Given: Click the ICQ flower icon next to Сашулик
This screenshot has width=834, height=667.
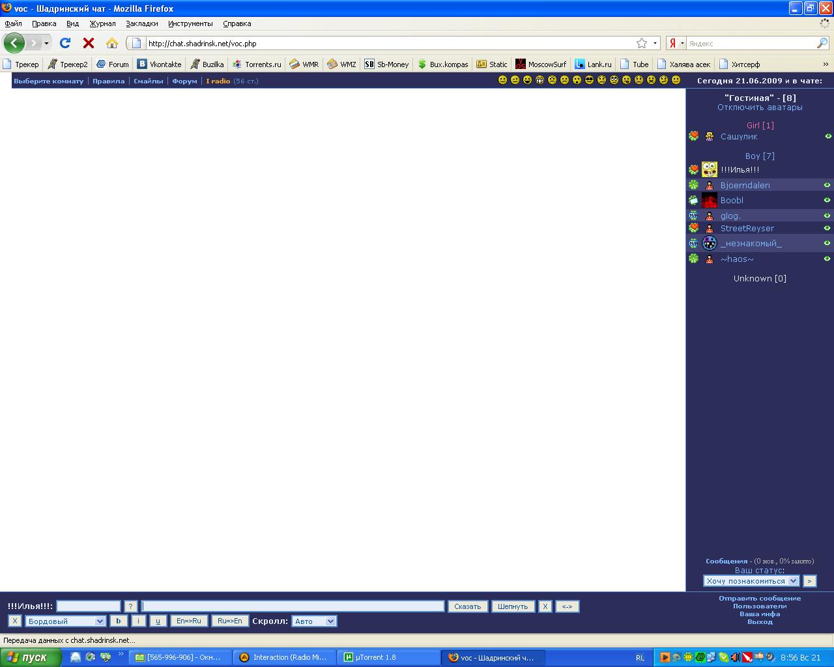Looking at the screenshot, I should [693, 136].
